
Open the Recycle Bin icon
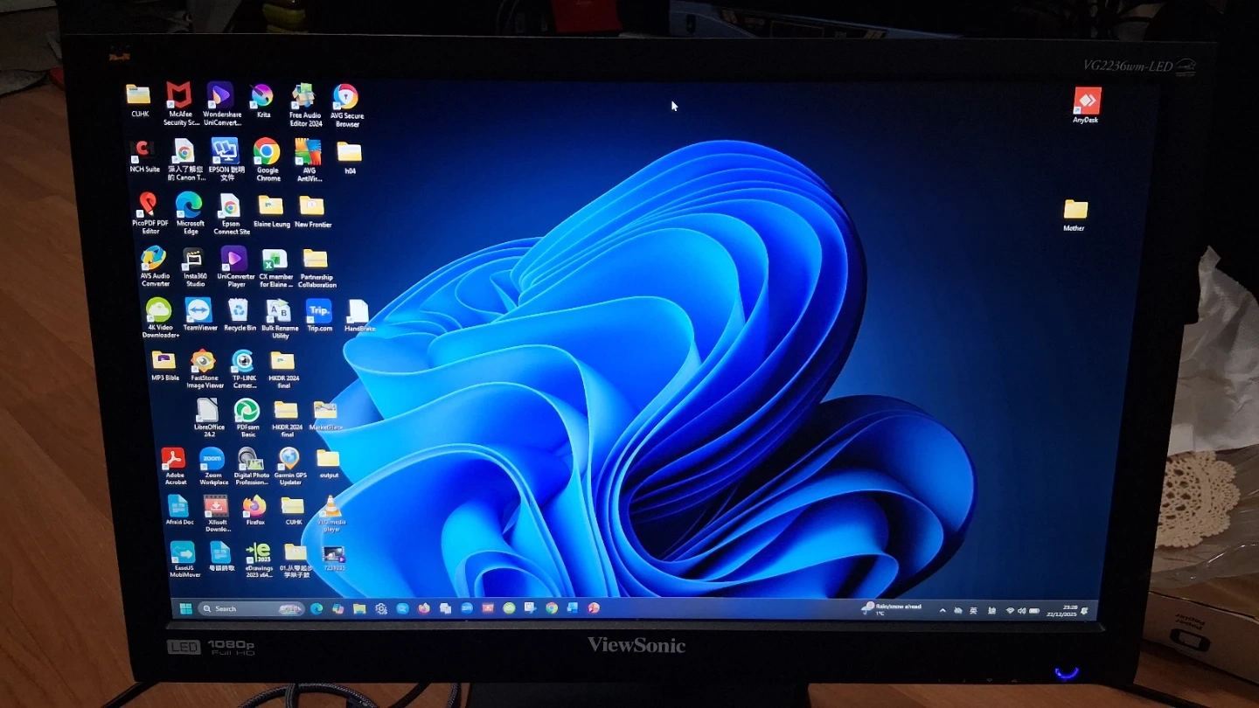click(238, 311)
